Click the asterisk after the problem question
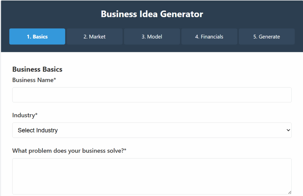The height and width of the screenshot is (196, 303). click(x=125, y=150)
